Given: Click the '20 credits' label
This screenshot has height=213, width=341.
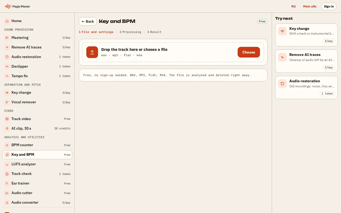Looking at the screenshot, I should coord(62,129).
